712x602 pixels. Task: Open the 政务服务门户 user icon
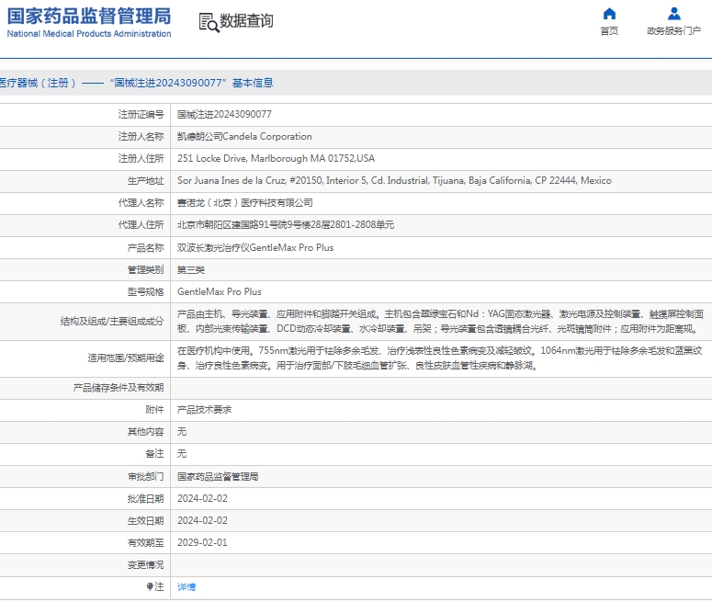pos(673,14)
